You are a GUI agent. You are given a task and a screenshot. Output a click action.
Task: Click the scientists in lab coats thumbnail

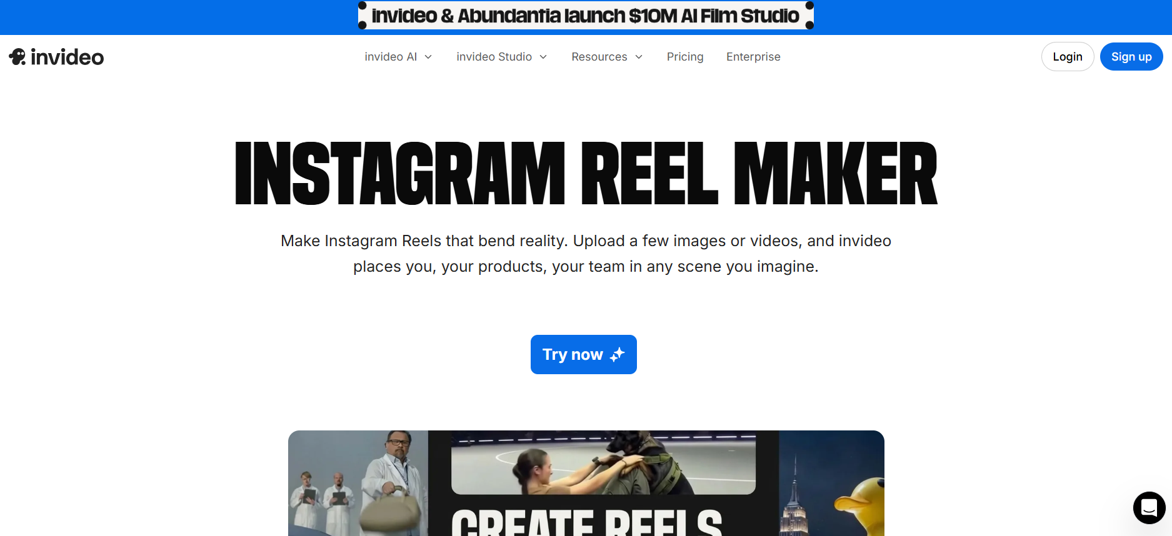click(x=358, y=483)
